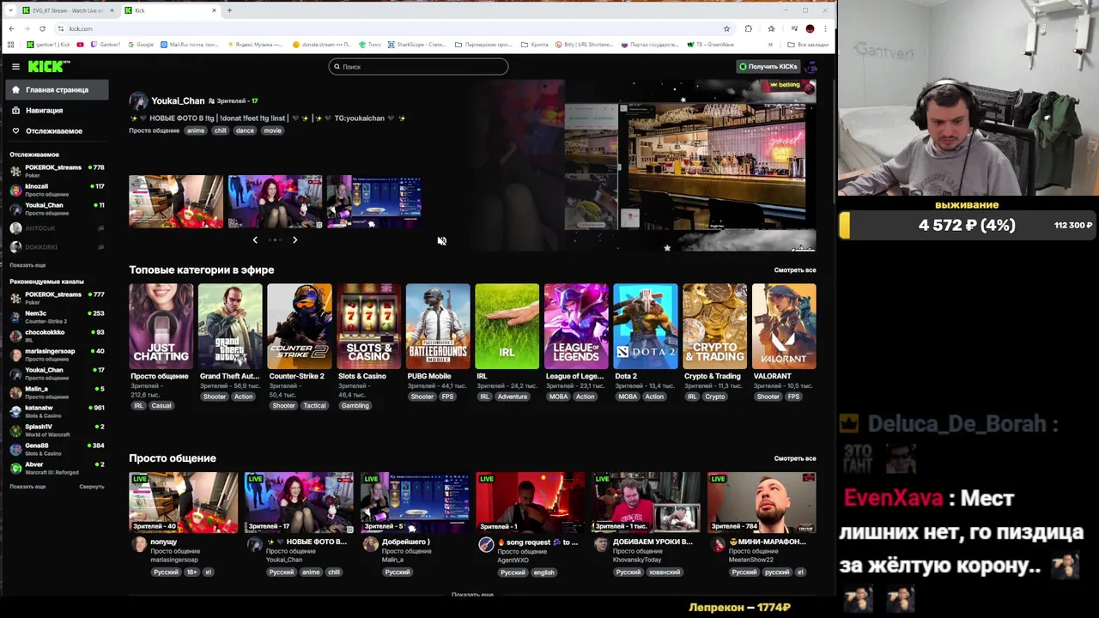Open chocokokkko recommended channel

(57, 336)
